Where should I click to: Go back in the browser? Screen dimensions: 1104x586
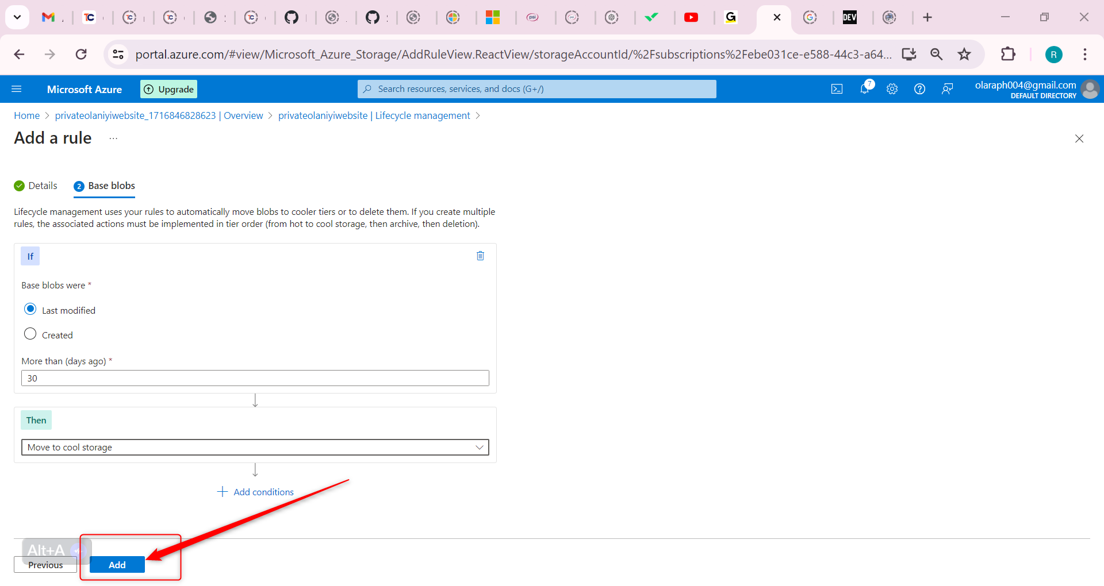click(19, 55)
